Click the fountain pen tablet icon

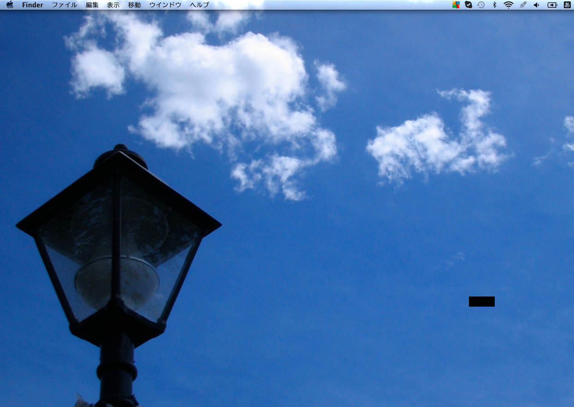click(x=523, y=5)
